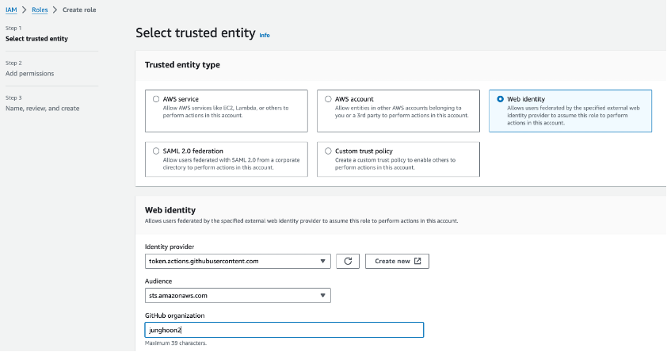The image size is (667, 352).
Task: Open the Info link beside the heading
Action: 265,35
